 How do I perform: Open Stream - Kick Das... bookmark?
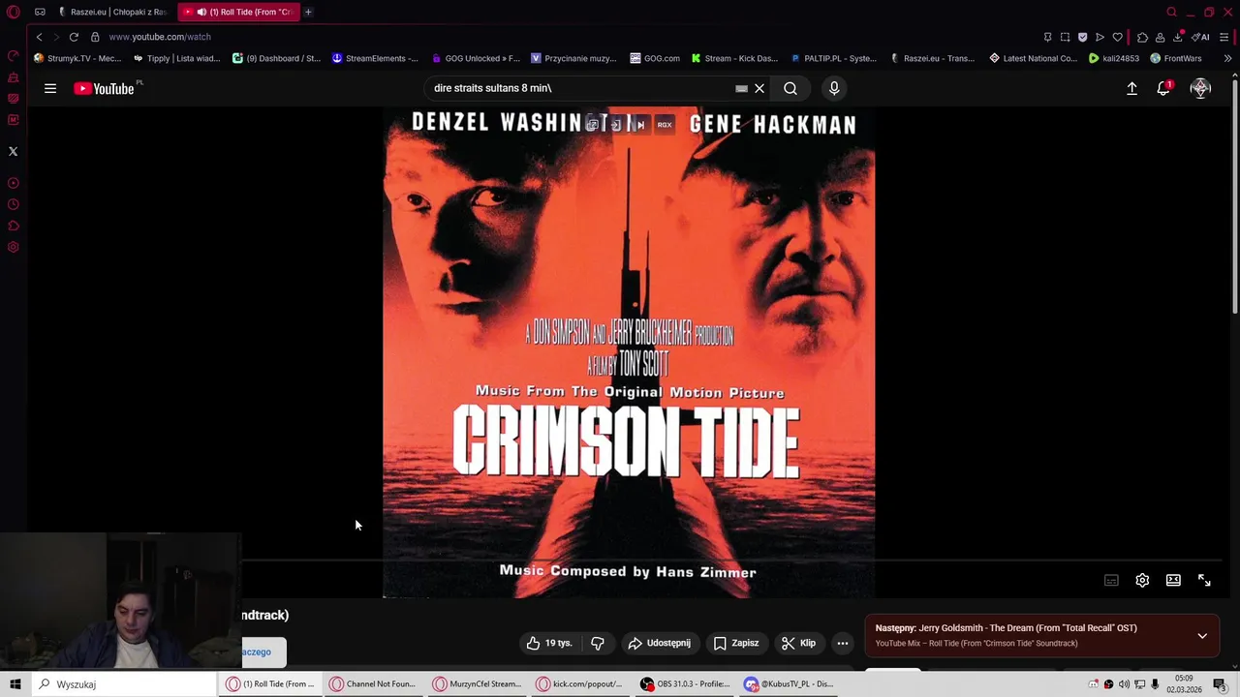pos(734,58)
